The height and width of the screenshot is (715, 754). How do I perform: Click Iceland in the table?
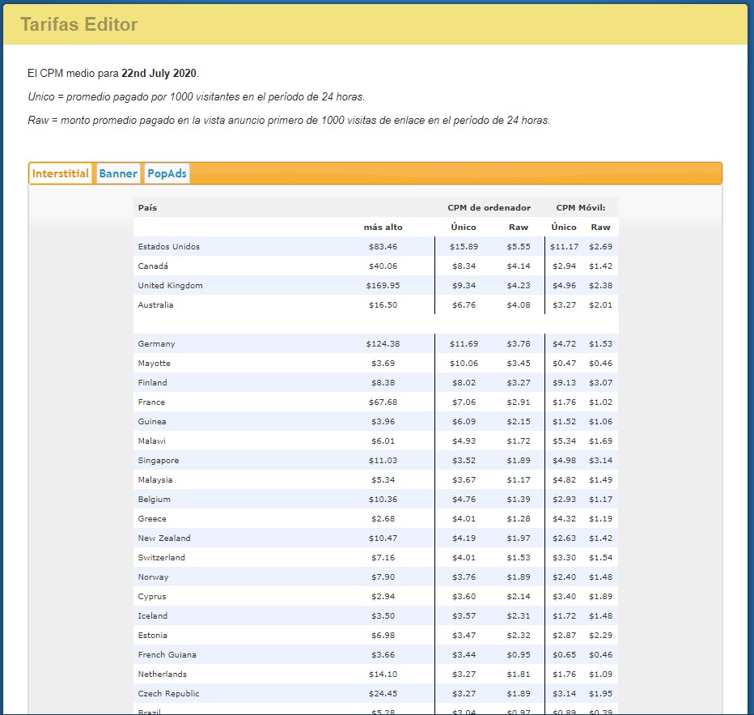[x=152, y=616]
